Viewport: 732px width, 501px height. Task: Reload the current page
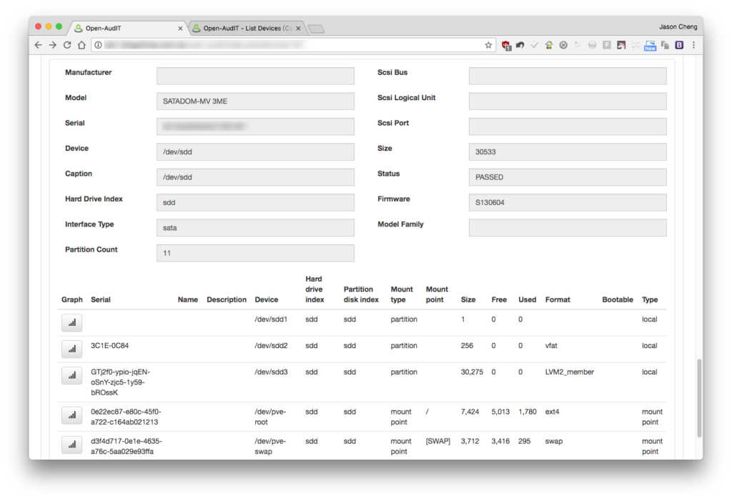[67, 45]
